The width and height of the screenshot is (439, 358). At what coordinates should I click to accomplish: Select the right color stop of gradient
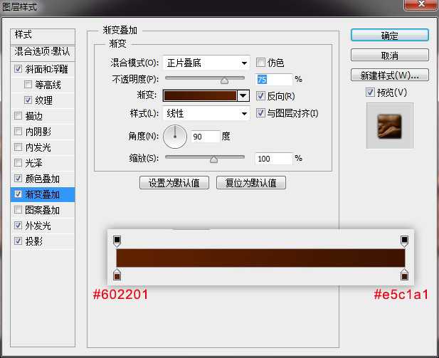[x=404, y=275]
